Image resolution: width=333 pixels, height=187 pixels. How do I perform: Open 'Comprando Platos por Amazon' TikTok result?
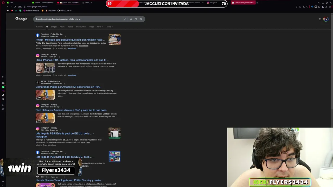point(68,87)
